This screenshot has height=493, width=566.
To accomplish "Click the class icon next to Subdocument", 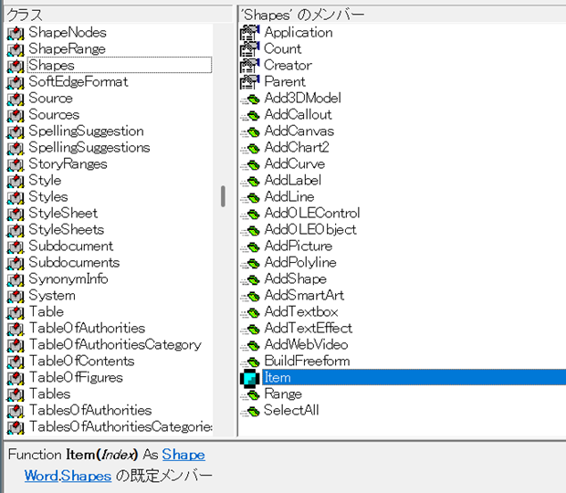I will 16,246.
